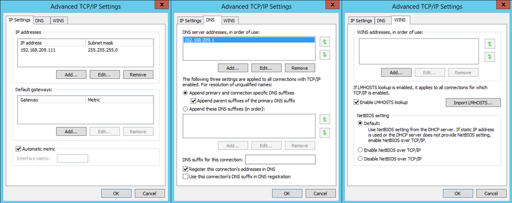Cancel the DNS window
This screenshot has width=512, height=203.
coord(320,193)
